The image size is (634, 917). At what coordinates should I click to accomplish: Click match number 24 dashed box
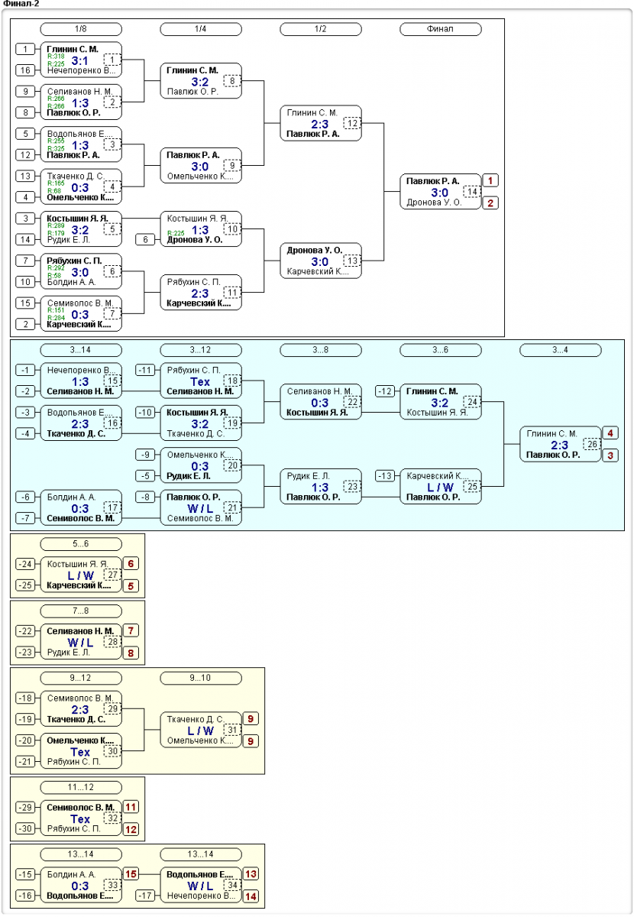(472, 402)
